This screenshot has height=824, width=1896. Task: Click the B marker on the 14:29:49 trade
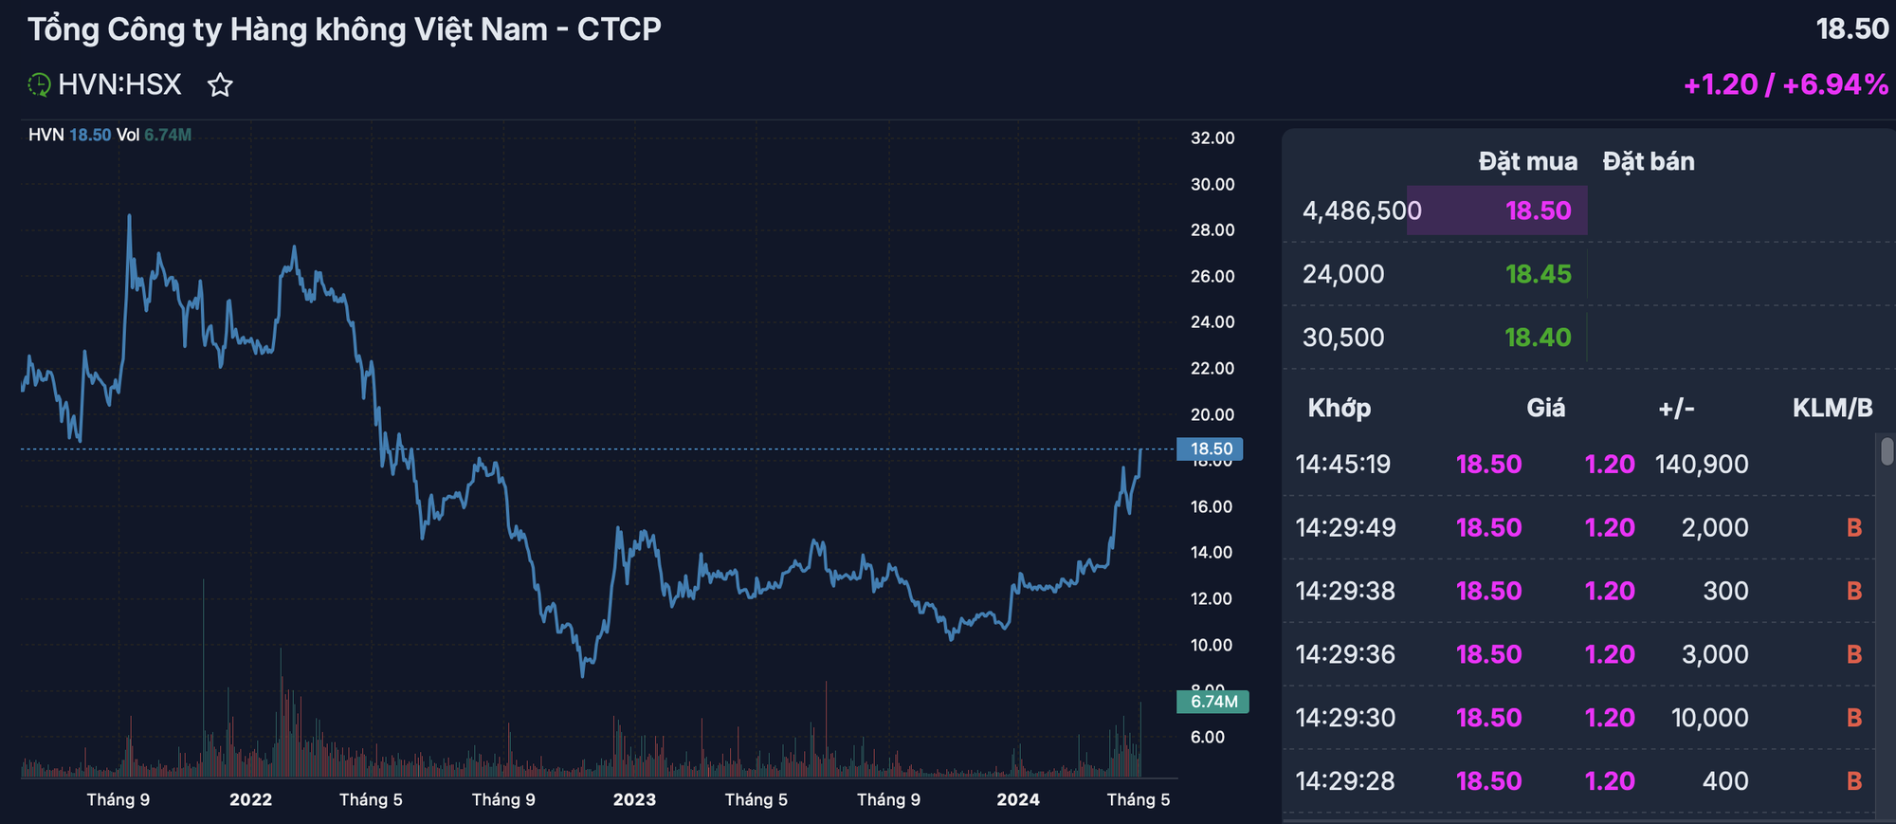click(x=1854, y=528)
